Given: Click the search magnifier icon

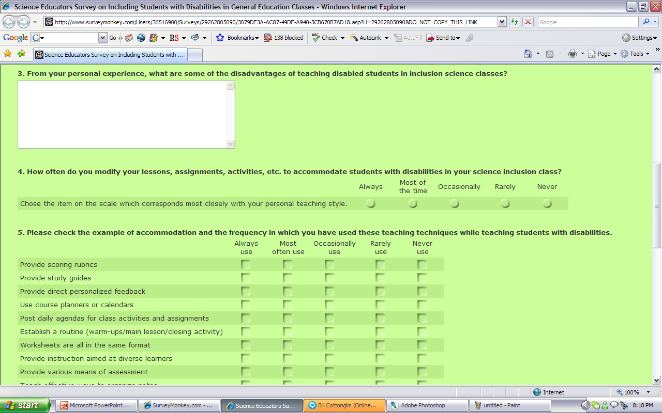Looking at the screenshot, I should click(x=646, y=22).
